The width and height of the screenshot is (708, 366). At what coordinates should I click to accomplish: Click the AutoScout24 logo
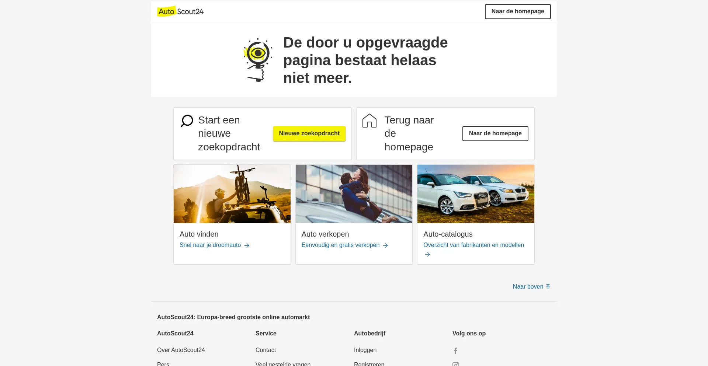click(180, 11)
